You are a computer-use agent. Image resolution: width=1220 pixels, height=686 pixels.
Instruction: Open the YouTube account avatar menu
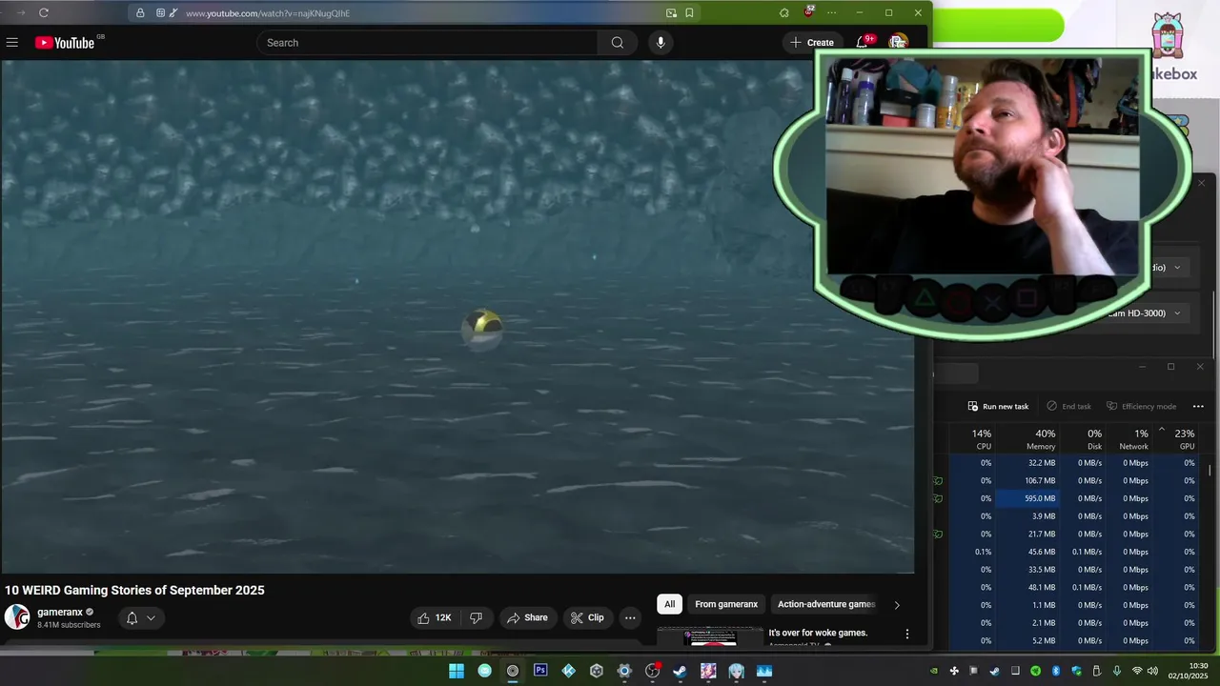coord(898,42)
